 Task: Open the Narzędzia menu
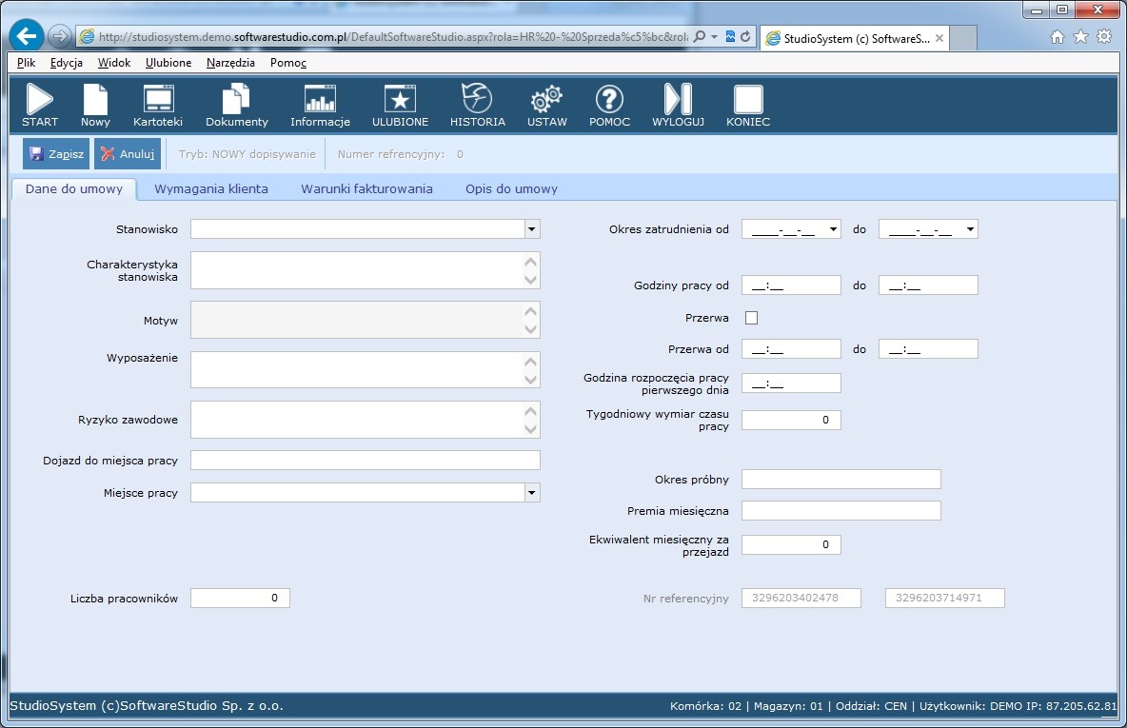[230, 63]
